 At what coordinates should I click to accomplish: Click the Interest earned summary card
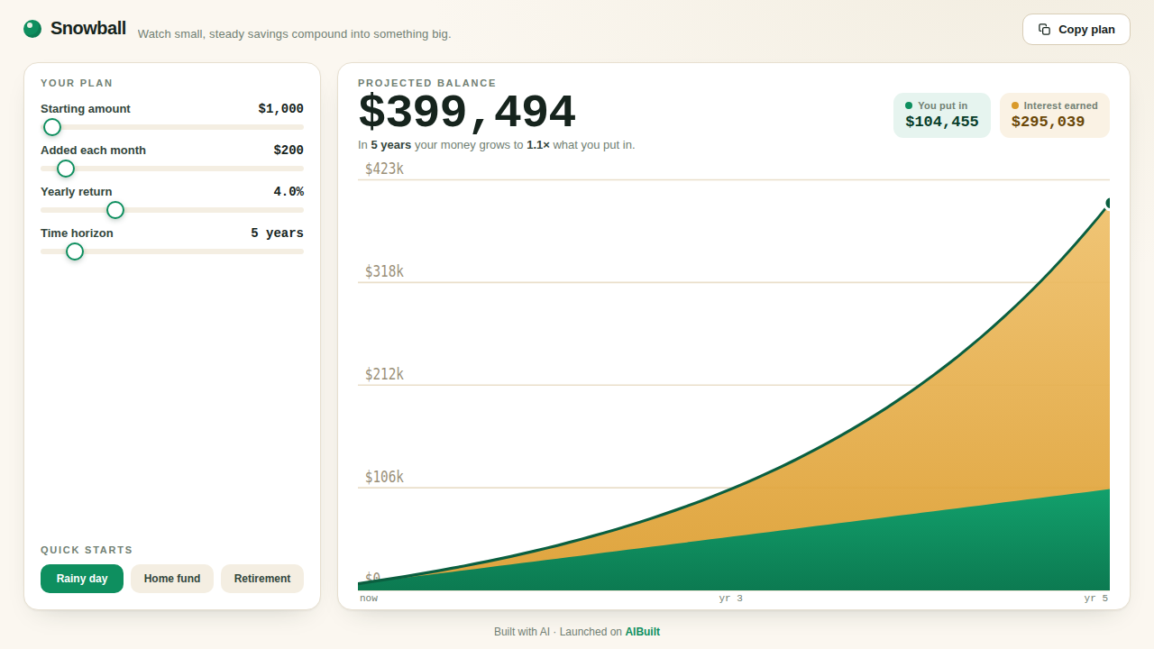click(x=1055, y=115)
